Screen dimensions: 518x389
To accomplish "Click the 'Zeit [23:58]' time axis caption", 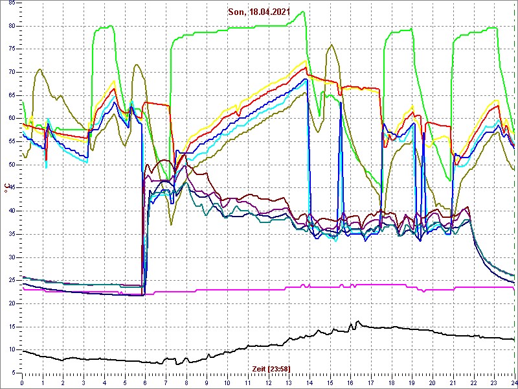I will 271,368.
